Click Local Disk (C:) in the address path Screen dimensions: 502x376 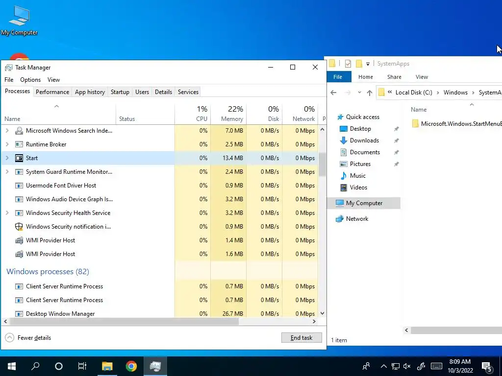click(414, 93)
